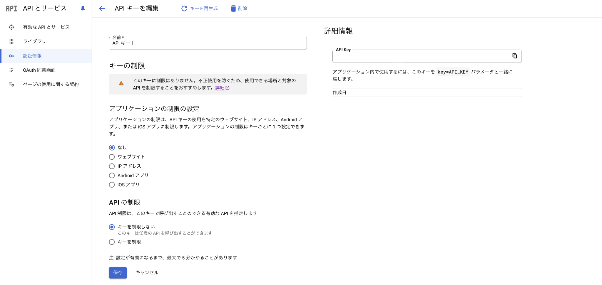Viewport: 602px width, 285px height.
Task: Click the アプリケーションの制限の設定 heading
Action: [x=154, y=109]
